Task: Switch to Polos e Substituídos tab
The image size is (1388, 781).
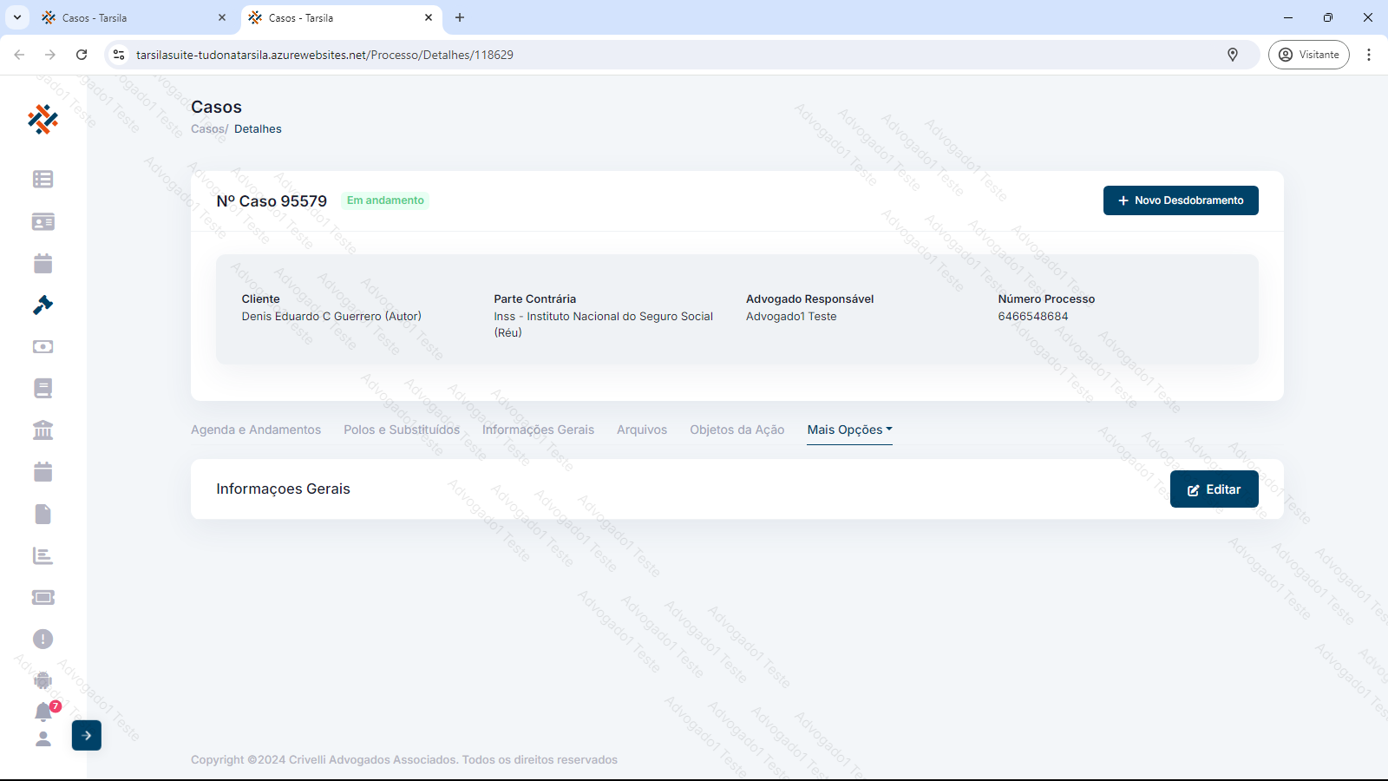Action: 402,430
